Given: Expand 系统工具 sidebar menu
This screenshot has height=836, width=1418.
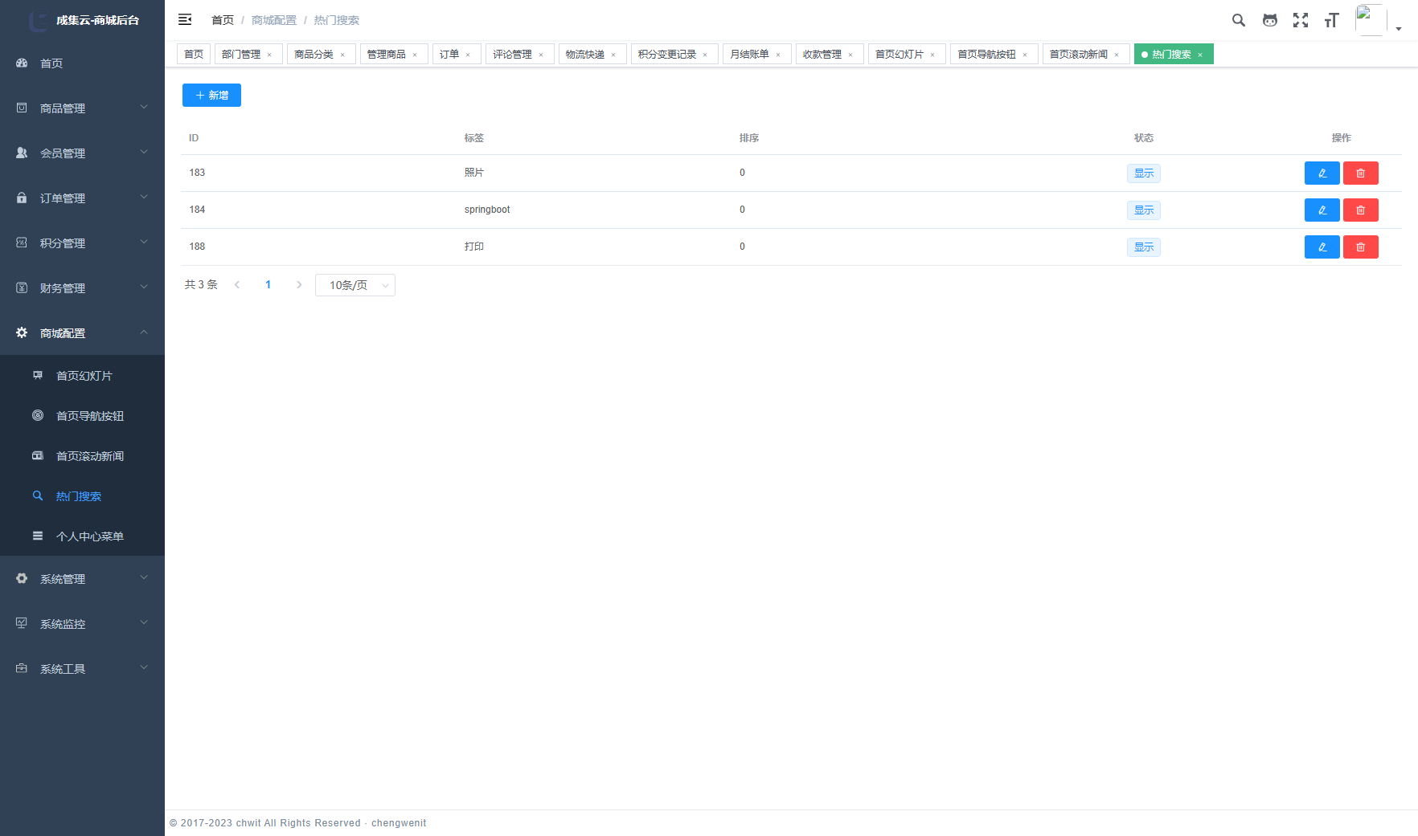Looking at the screenshot, I should coord(82,668).
